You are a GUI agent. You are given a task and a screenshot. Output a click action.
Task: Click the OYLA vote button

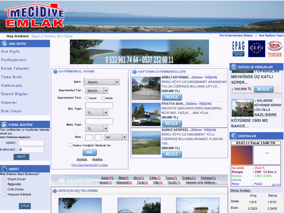25,206
